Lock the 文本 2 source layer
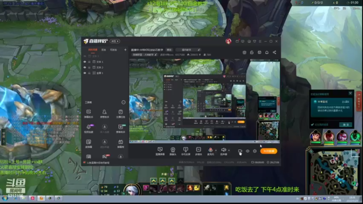The height and width of the screenshot is (204, 363). 89,67
